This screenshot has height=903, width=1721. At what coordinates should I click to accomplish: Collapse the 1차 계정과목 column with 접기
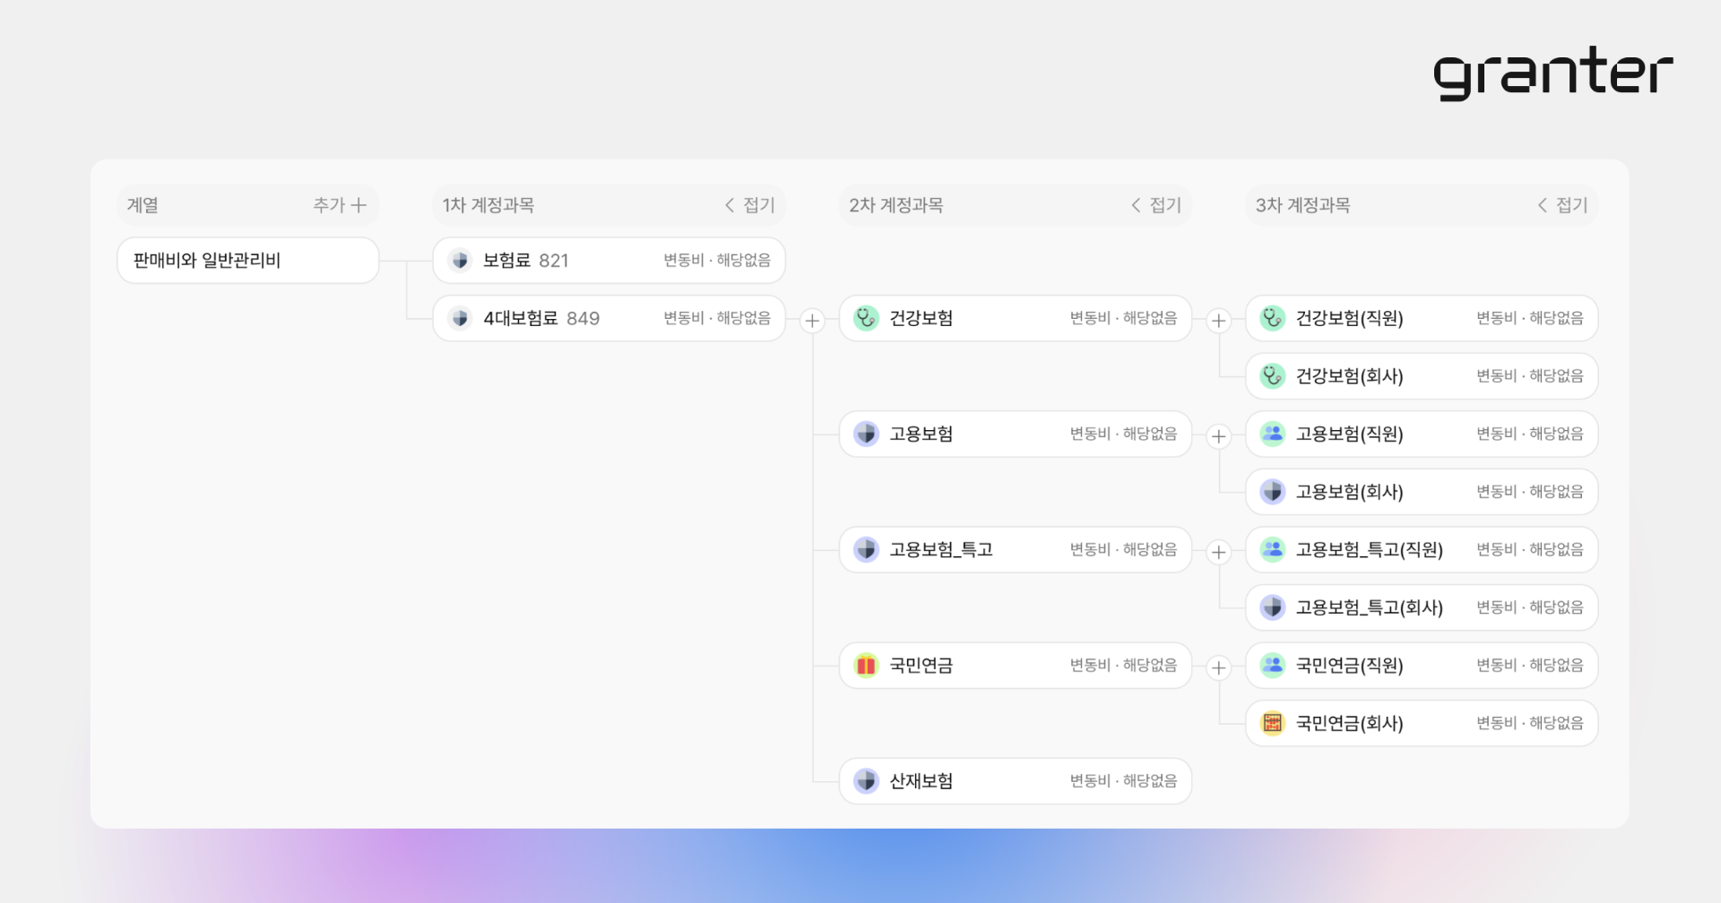click(750, 205)
